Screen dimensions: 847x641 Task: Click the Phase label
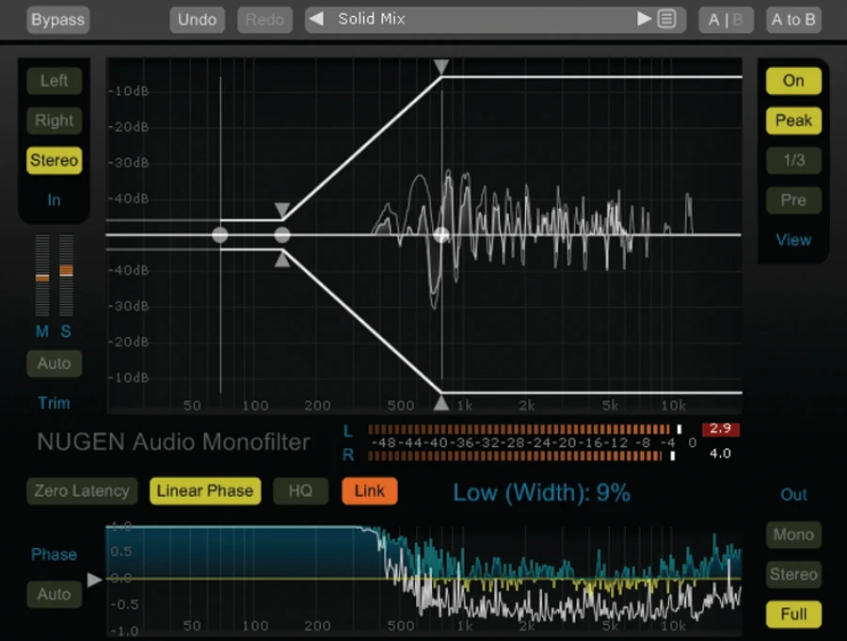(54, 554)
